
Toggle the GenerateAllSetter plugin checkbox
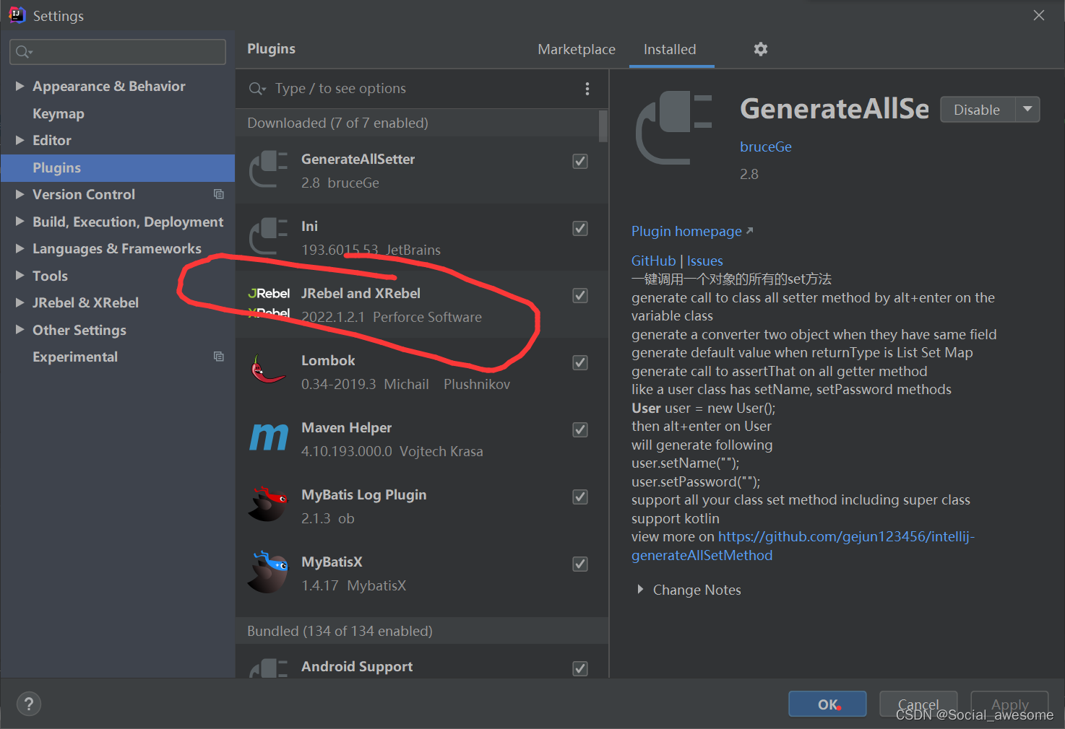580,161
